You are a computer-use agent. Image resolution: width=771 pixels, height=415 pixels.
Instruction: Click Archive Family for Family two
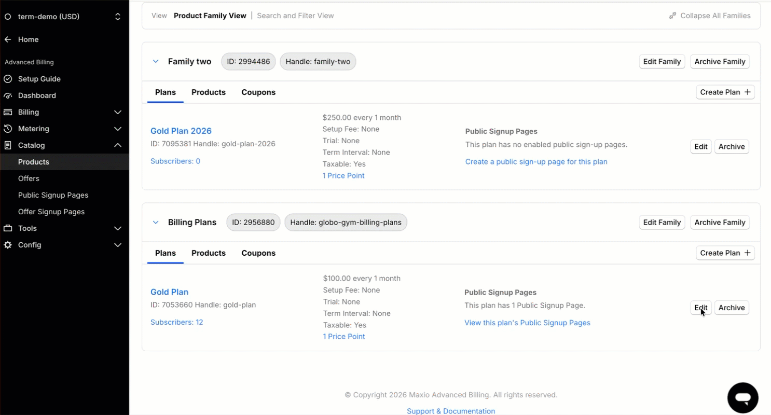tap(720, 61)
